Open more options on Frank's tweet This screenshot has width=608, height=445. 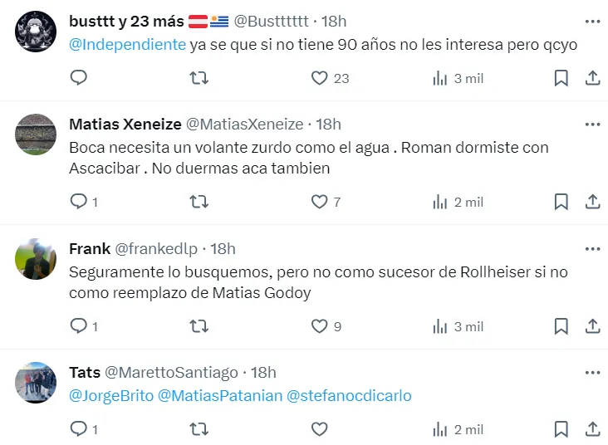pos(592,248)
